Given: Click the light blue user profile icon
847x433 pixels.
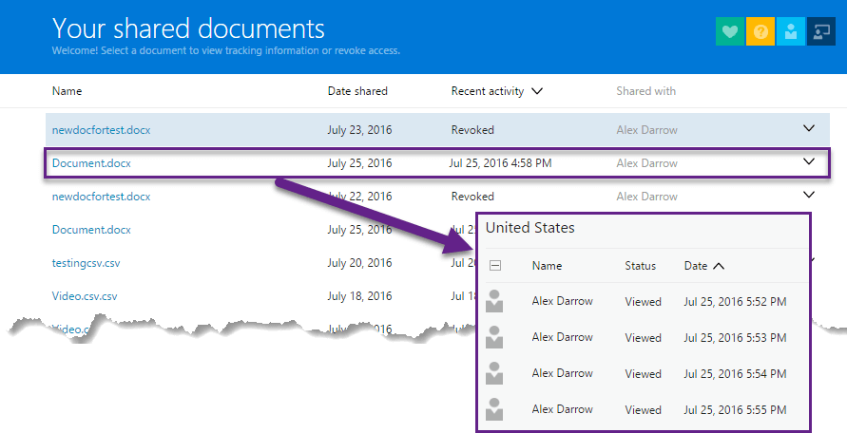Looking at the screenshot, I should tap(790, 31).
